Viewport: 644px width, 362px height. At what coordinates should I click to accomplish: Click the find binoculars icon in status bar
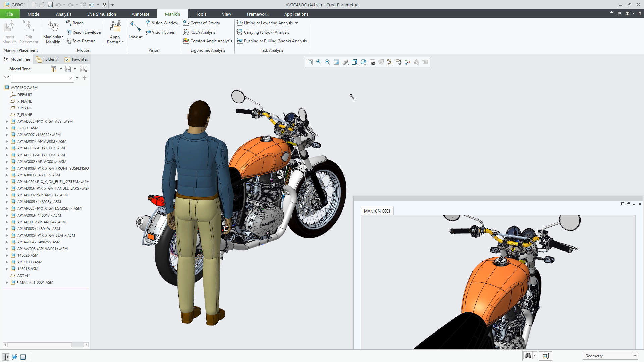pyautogui.click(x=528, y=356)
